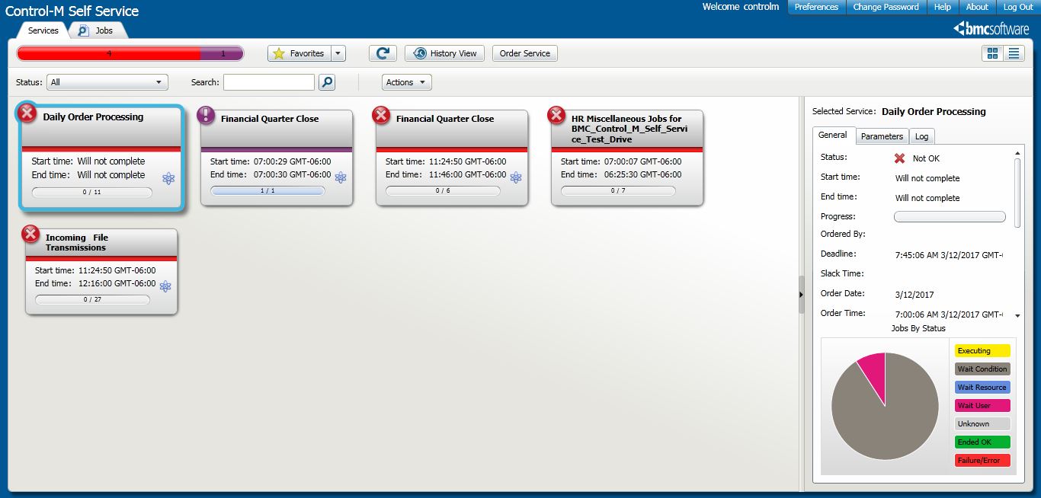Click the Order Service button
Image resolution: width=1041 pixels, height=498 pixels.
(525, 53)
